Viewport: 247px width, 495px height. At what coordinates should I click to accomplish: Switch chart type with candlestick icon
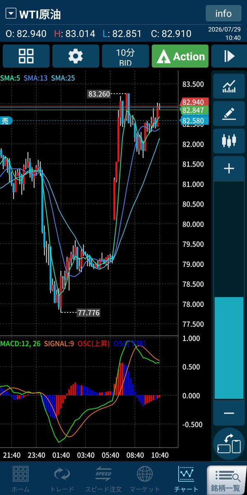pos(229,141)
